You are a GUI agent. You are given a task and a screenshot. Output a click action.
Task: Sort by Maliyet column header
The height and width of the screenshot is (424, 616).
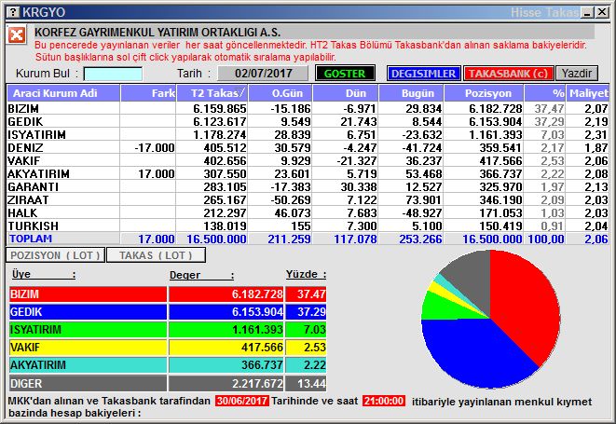[x=588, y=93]
